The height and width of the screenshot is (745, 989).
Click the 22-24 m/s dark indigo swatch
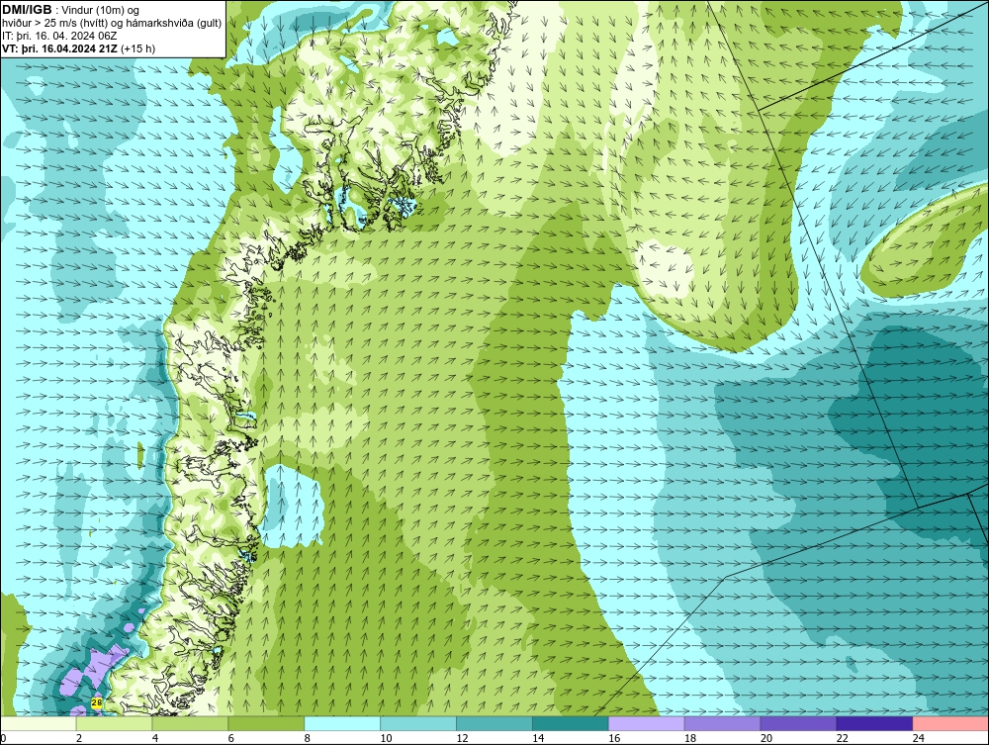(874, 723)
